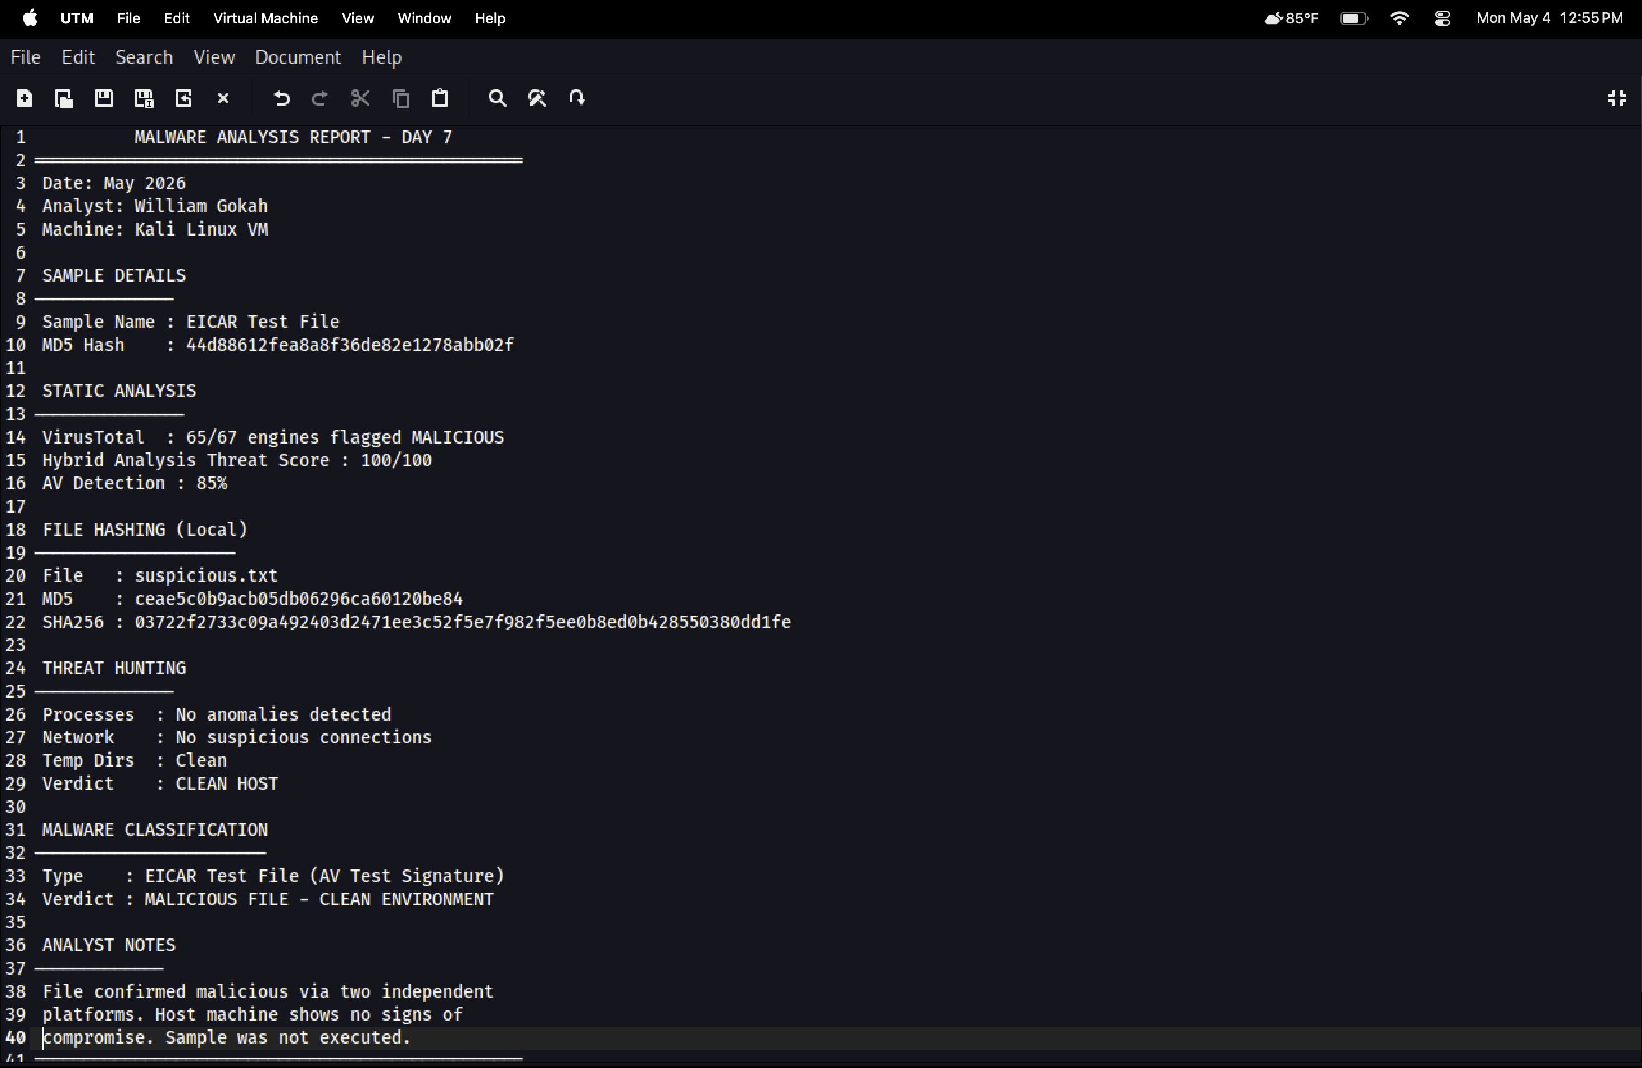
Task: Click the 'AV Detection : 85%' line
Action: (x=135, y=484)
